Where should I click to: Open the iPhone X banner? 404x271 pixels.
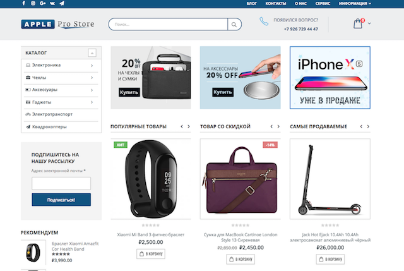tap(330, 78)
